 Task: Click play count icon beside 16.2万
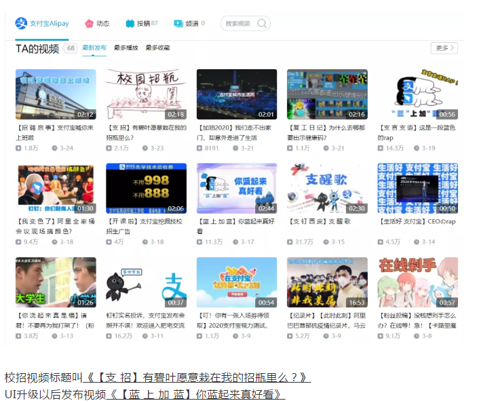point(109,336)
